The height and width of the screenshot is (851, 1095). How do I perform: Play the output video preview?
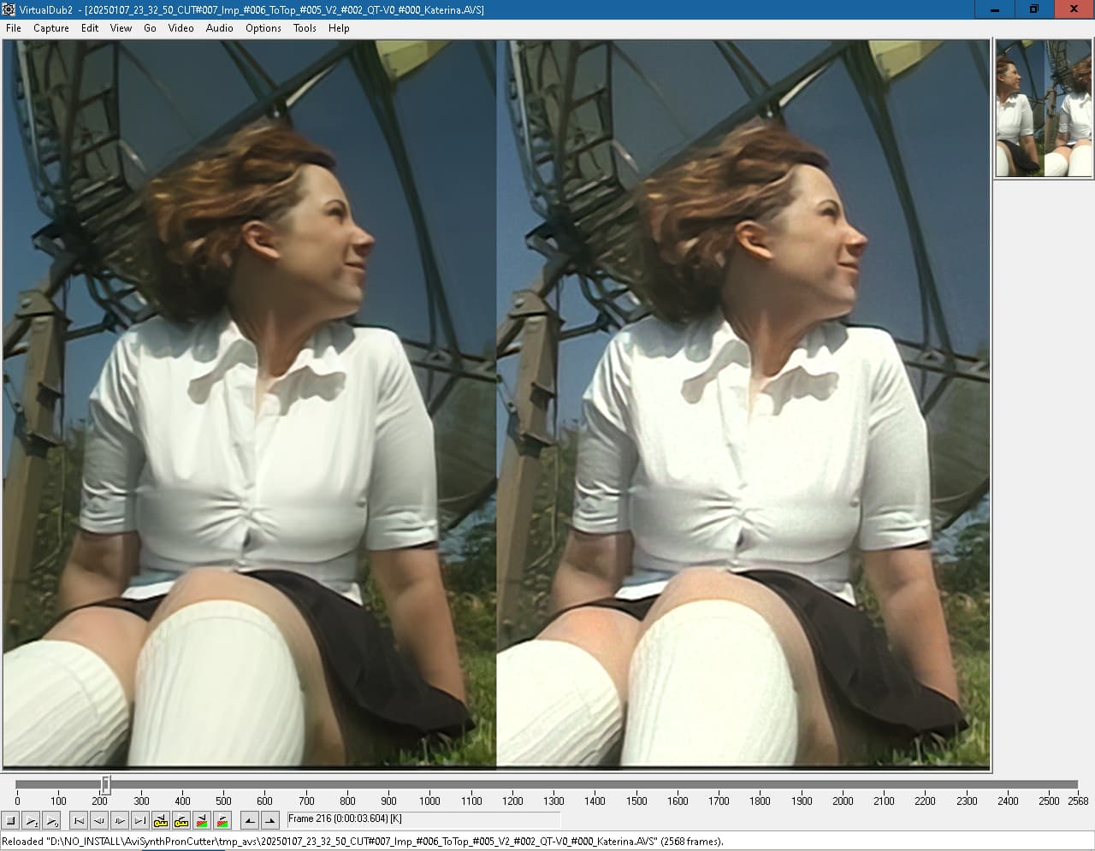[51, 821]
